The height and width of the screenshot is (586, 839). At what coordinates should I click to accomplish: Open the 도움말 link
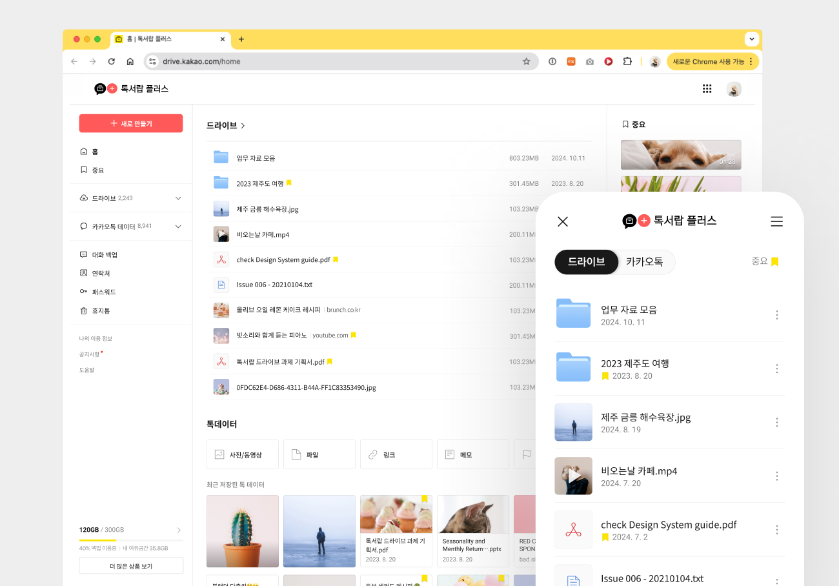click(86, 370)
